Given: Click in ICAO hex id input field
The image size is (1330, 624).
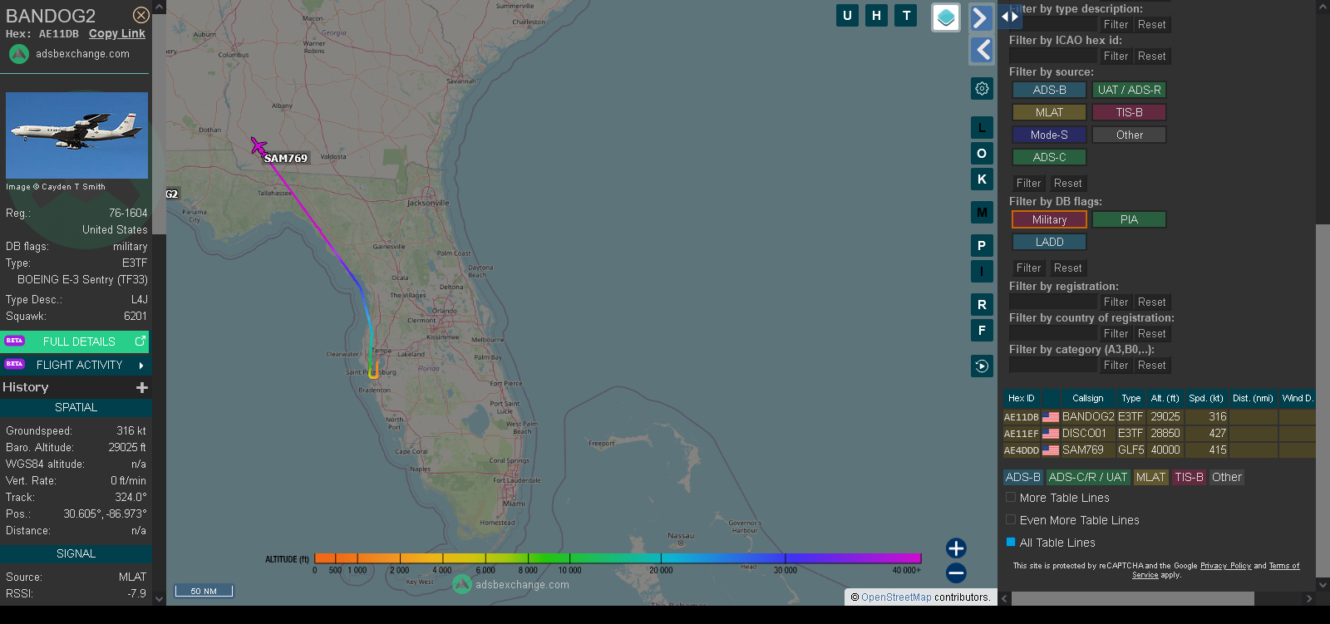Looking at the screenshot, I should tap(1053, 56).
